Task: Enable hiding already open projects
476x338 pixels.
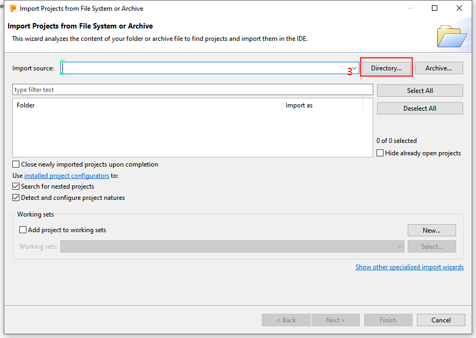Action: (379, 153)
